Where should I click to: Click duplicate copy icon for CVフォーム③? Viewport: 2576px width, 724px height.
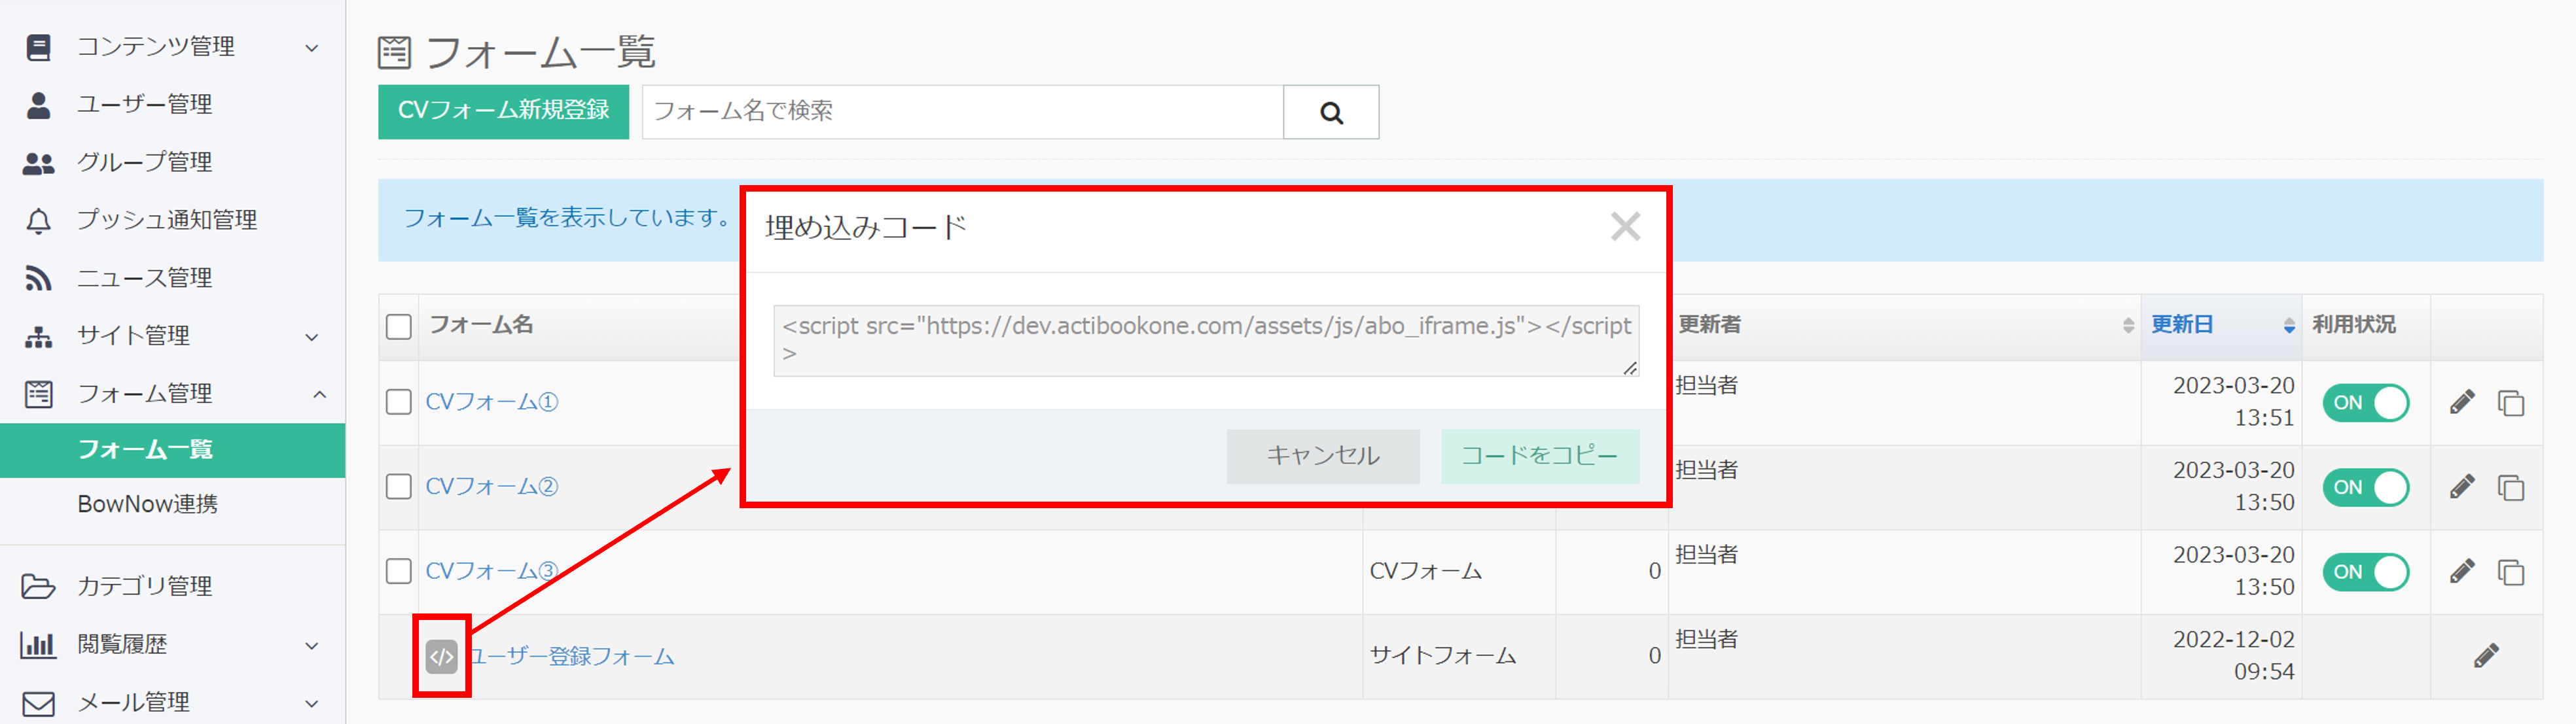pos(2510,572)
